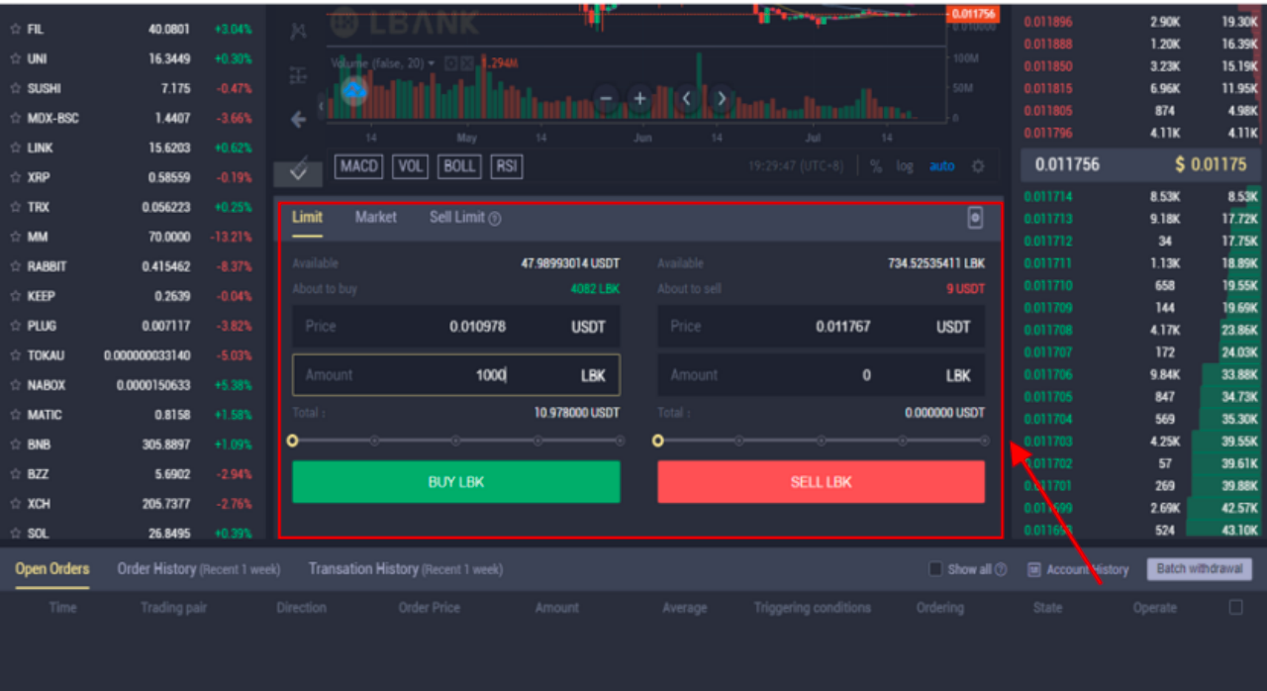1267x691 pixels.
Task: Zoom in the chart with plus button
Action: [x=640, y=98]
